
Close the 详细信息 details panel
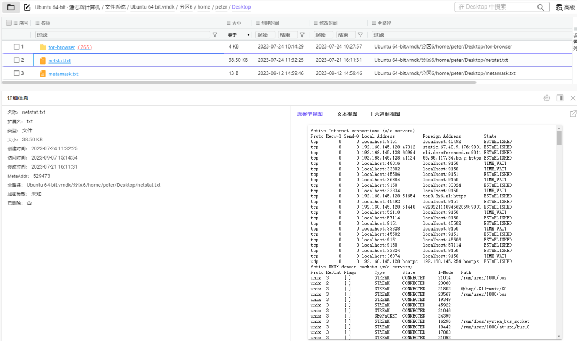click(573, 98)
